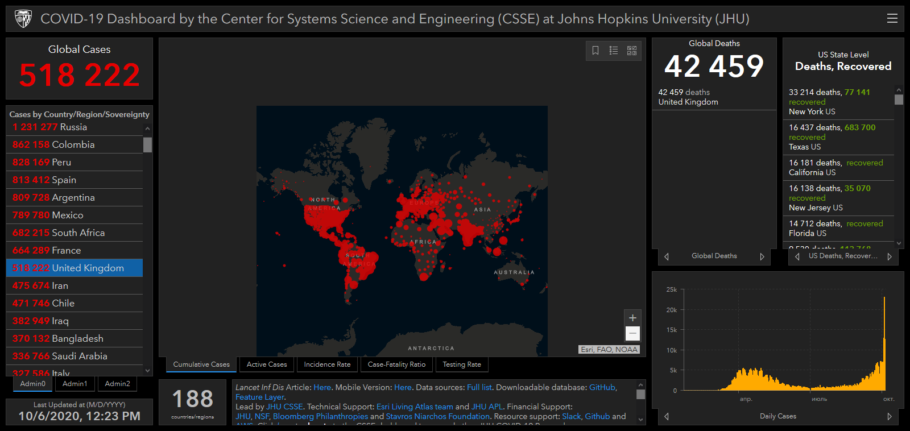
Task: Switch to Testing Rate map tab
Action: pos(462,364)
